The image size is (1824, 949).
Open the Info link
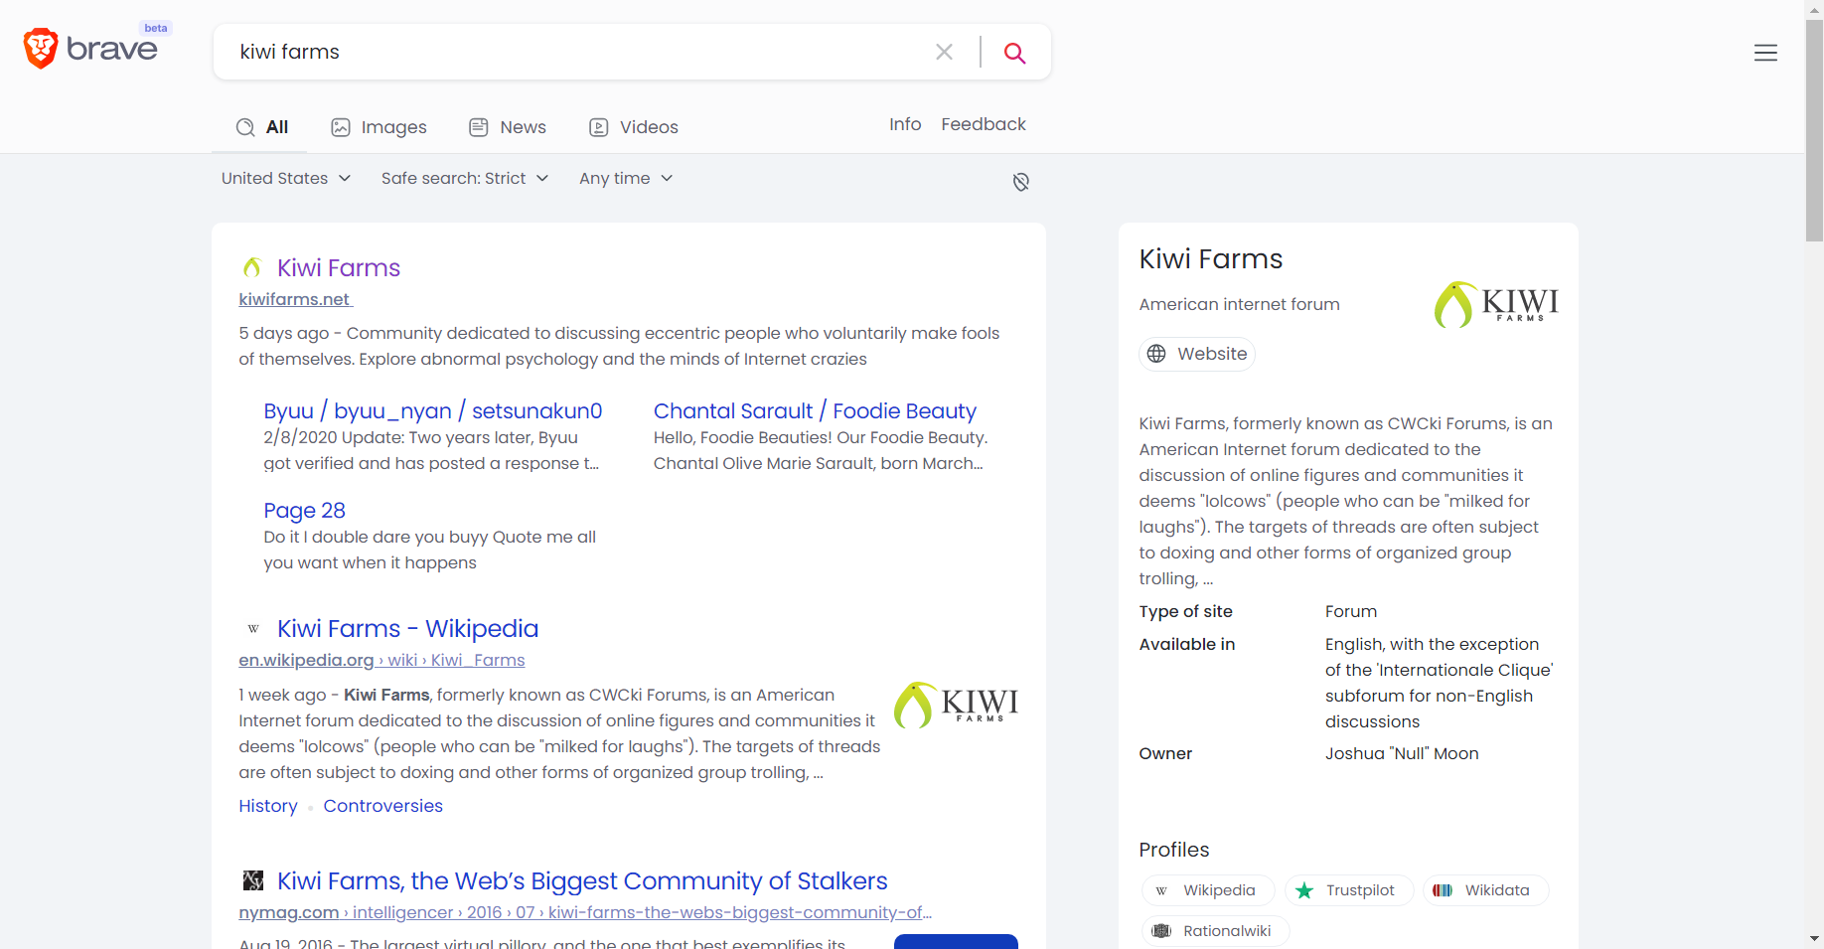tap(905, 124)
